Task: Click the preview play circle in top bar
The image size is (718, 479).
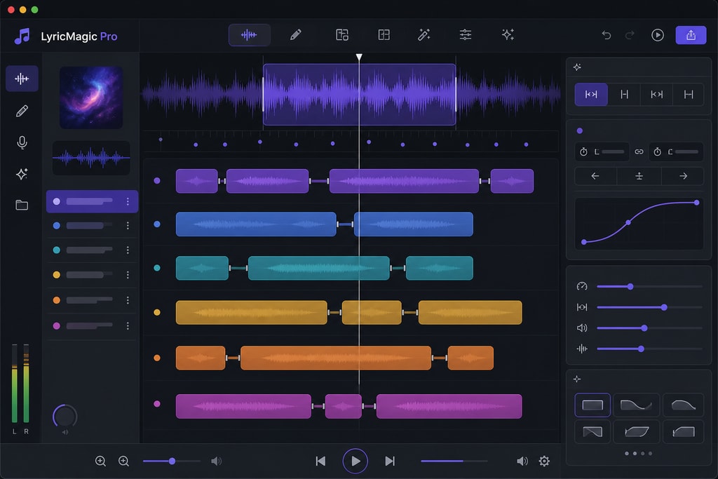Action: click(658, 35)
